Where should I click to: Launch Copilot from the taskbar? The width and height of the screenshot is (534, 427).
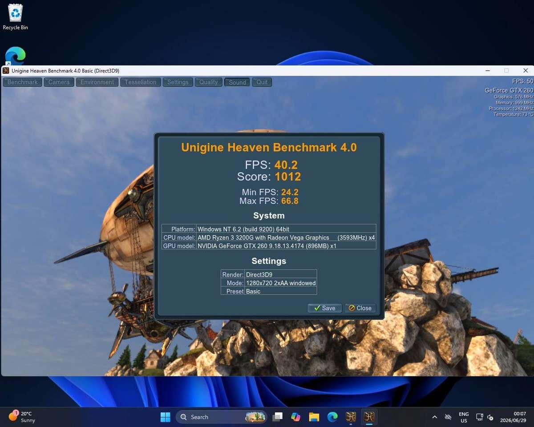[296, 417]
